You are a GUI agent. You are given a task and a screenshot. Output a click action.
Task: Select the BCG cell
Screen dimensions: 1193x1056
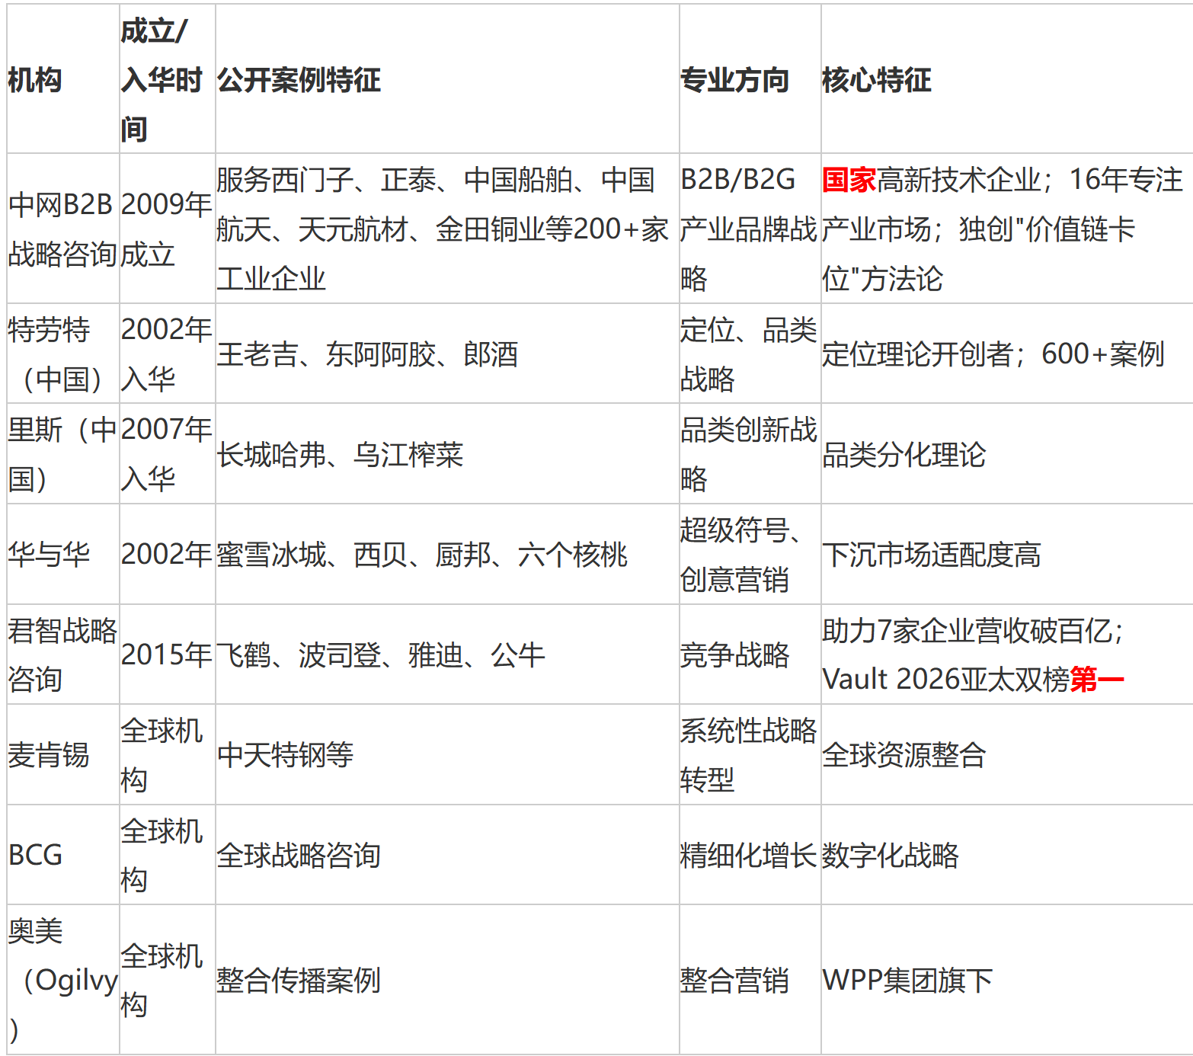pyautogui.click(x=63, y=855)
